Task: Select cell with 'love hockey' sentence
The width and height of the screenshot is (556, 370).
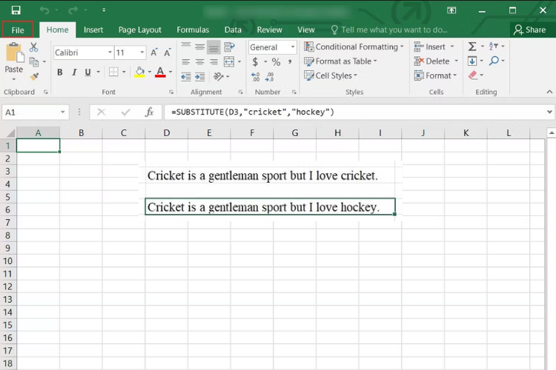Action: pos(270,206)
